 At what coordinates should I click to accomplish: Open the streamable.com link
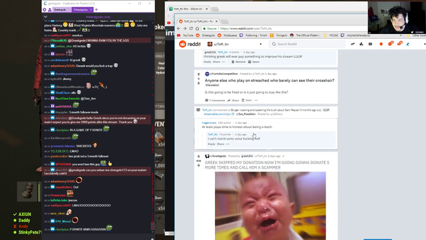pyautogui.click(x=219, y=114)
